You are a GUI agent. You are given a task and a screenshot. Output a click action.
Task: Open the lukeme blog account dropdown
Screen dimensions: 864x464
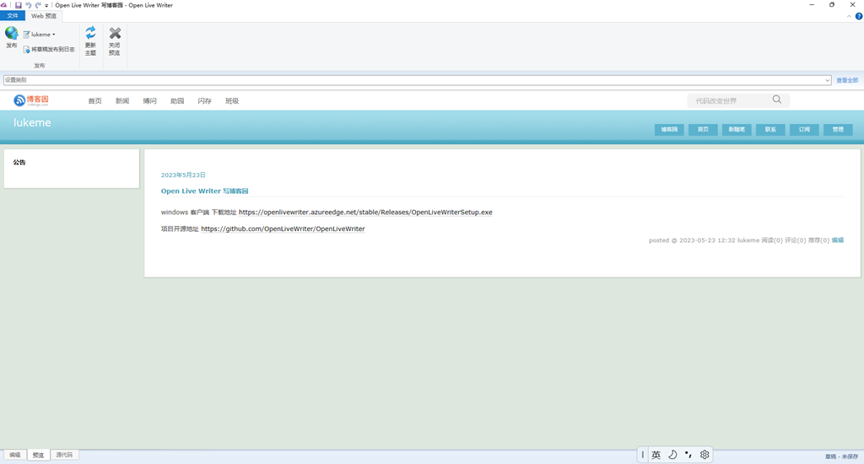[39, 34]
